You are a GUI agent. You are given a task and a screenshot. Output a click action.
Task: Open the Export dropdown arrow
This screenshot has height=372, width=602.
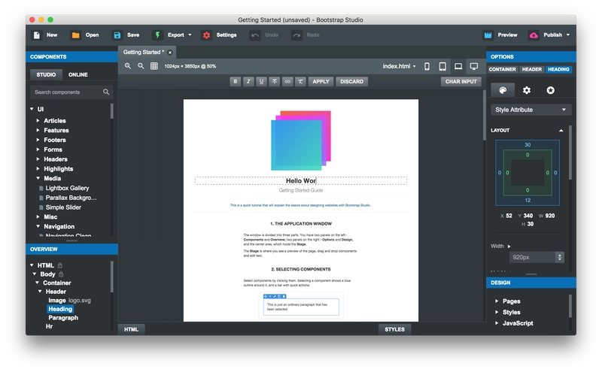190,35
